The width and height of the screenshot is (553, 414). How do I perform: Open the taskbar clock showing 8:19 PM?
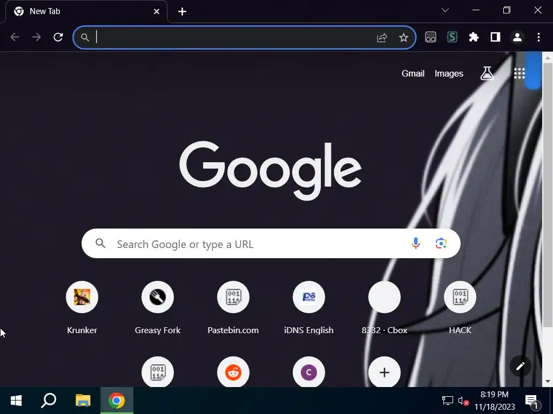(x=495, y=401)
